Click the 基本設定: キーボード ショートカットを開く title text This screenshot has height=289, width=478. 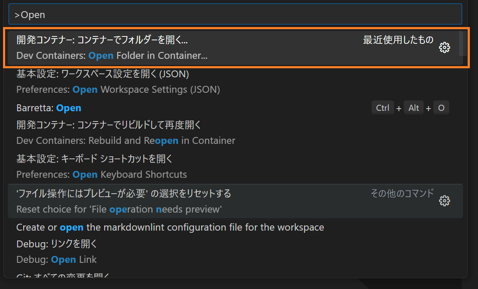point(94,159)
